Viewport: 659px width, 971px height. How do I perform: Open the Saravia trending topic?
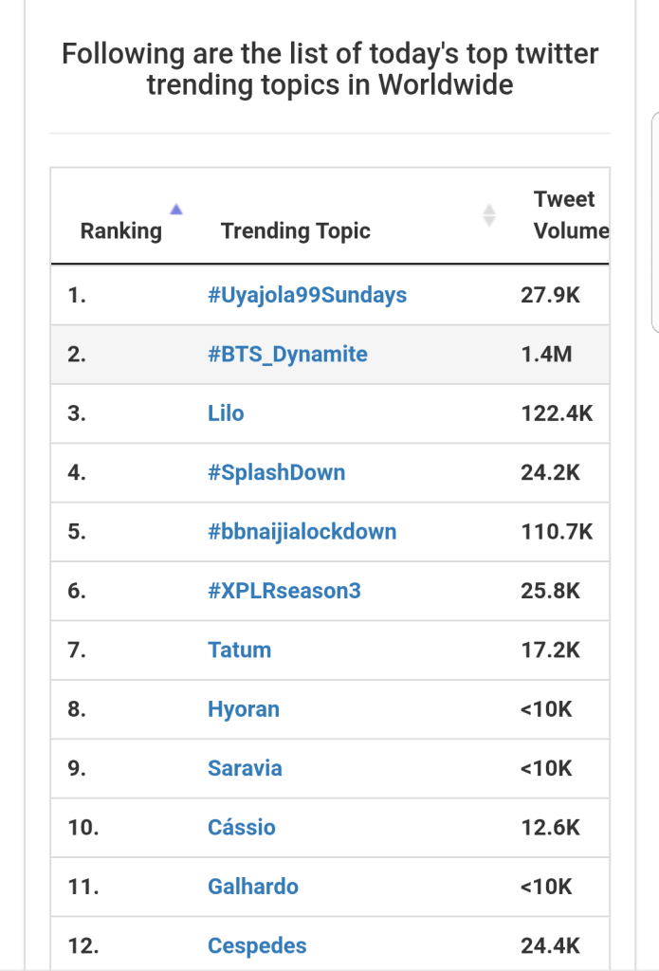(245, 768)
